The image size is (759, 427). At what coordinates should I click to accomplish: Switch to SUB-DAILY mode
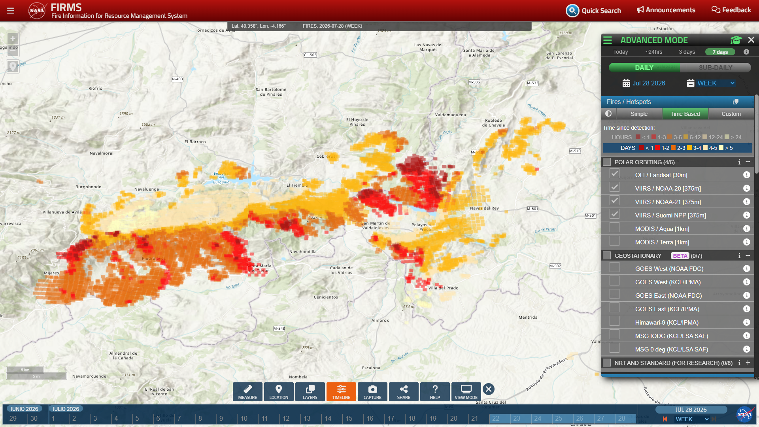[716, 68]
